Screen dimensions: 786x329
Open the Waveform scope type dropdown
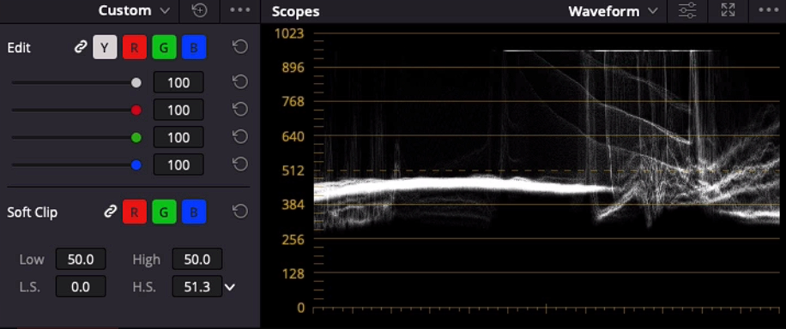point(613,11)
